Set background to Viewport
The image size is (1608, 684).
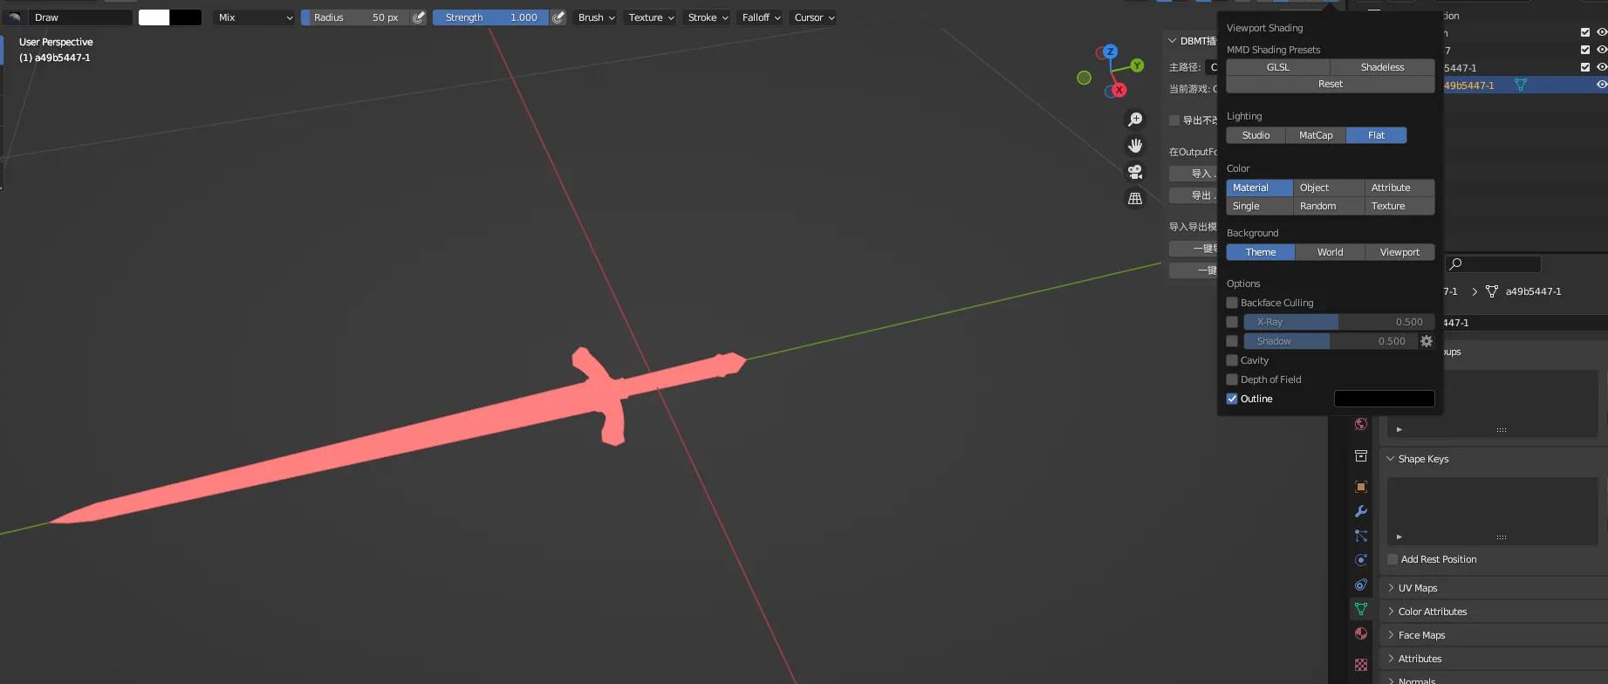click(x=1399, y=252)
